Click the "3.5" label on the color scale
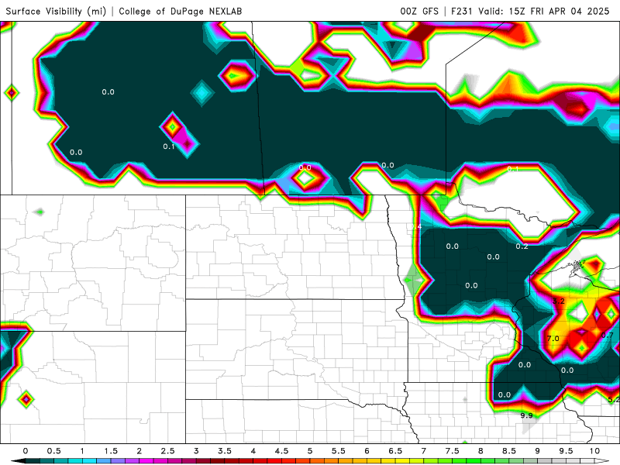The image size is (620, 465). click(225, 451)
